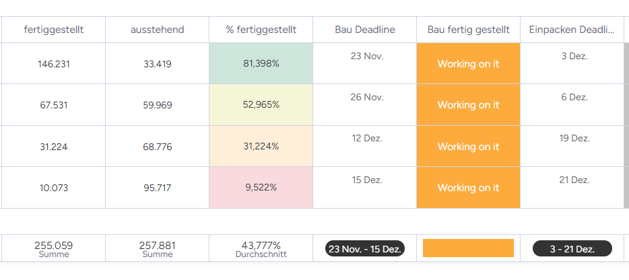The height and width of the screenshot is (280, 629).
Task: Click the orange status summary bar
Action: [x=468, y=248]
